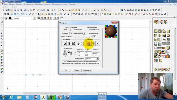Image resolution: width=177 pixels, height=100 pixels.
Task: Select the 3D box primitive icon
Action: click(122, 10)
